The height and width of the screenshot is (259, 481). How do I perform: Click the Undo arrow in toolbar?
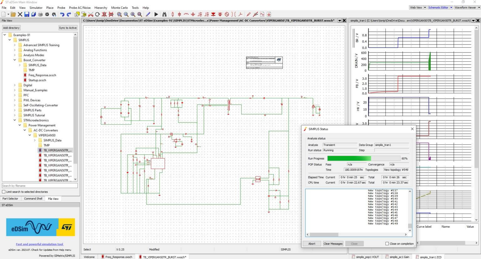62,14
